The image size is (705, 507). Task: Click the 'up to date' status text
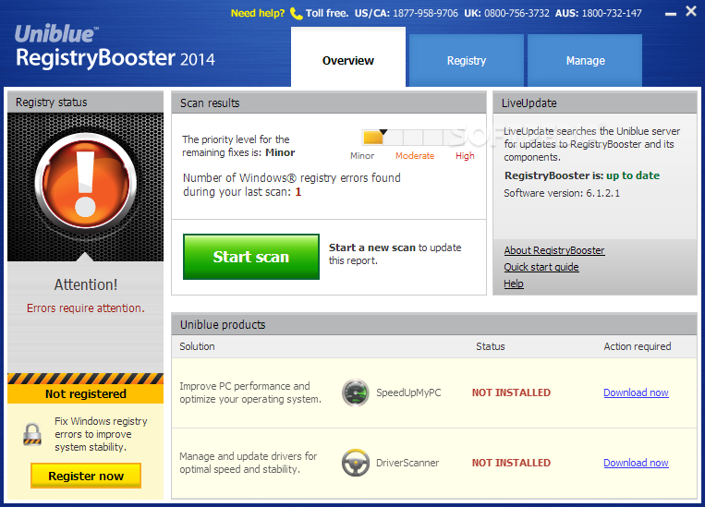click(x=633, y=175)
